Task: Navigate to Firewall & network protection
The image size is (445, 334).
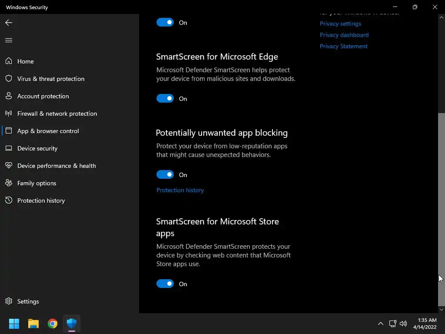Action: pos(57,114)
